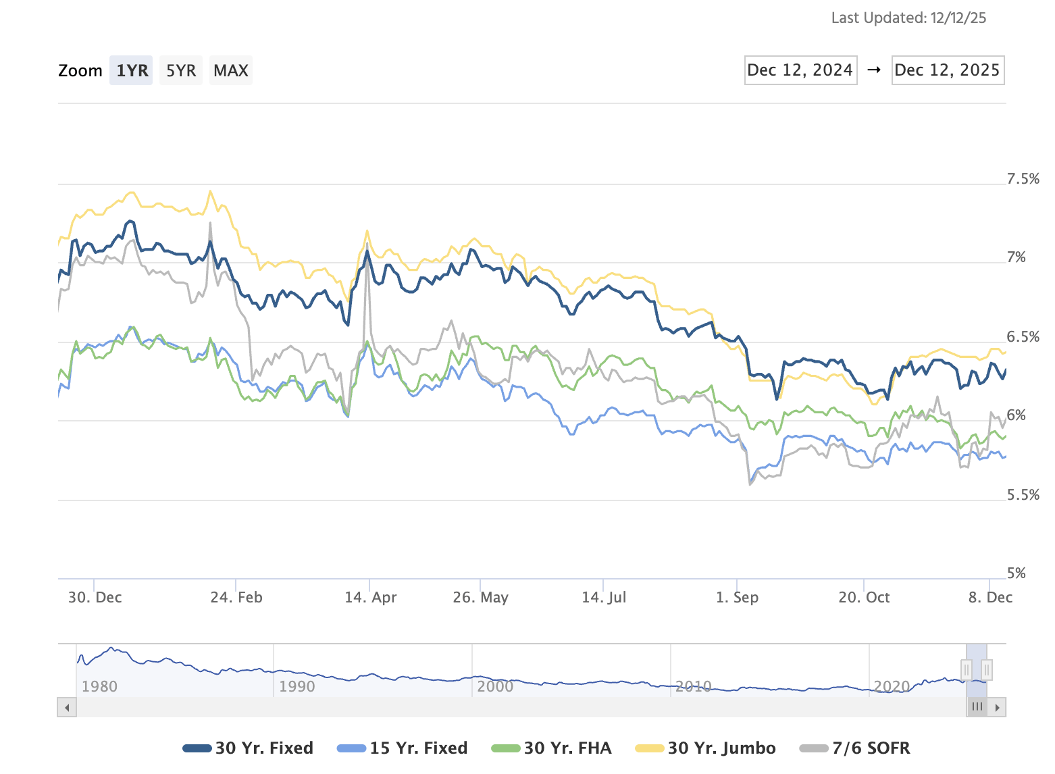Select the 1YR zoom range

(x=132, y=70)
